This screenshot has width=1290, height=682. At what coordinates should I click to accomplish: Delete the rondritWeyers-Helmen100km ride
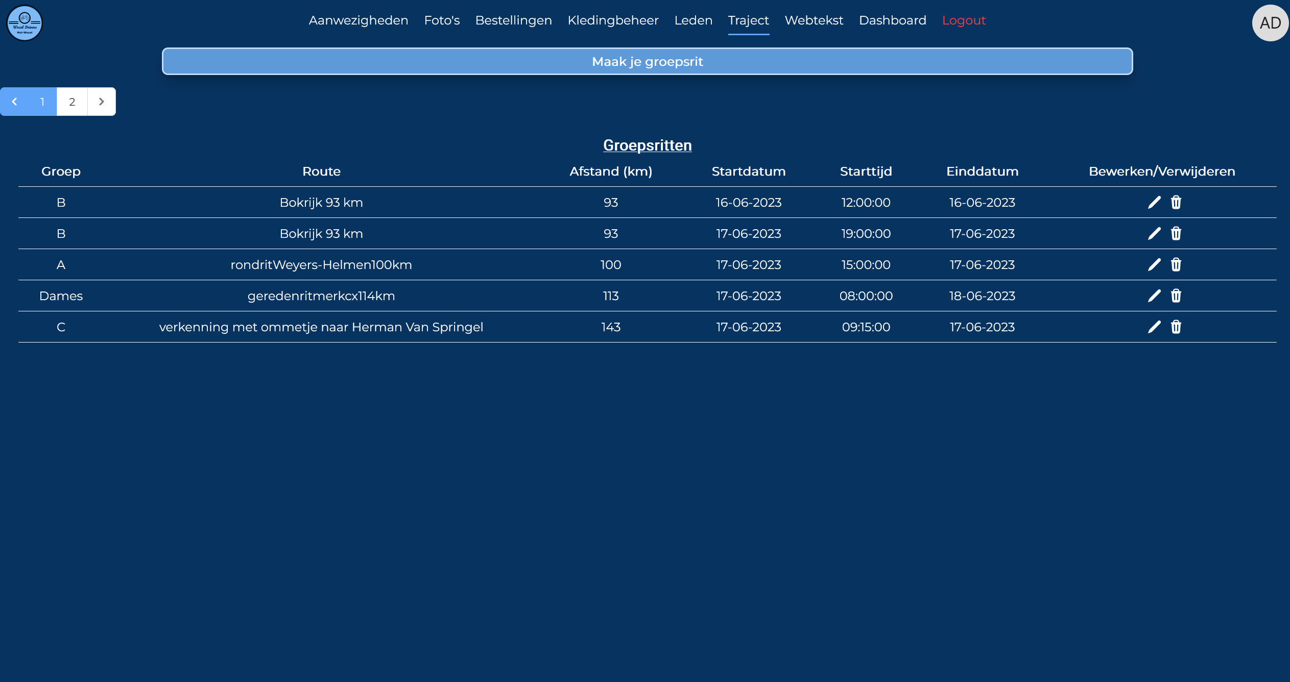click(1176, 265)
